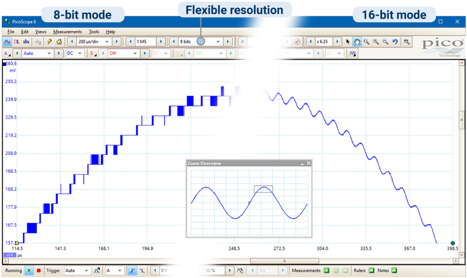467x278 pixels.
Task: Click the Home icon in toolbar
Action: click(x=59, y=42)
